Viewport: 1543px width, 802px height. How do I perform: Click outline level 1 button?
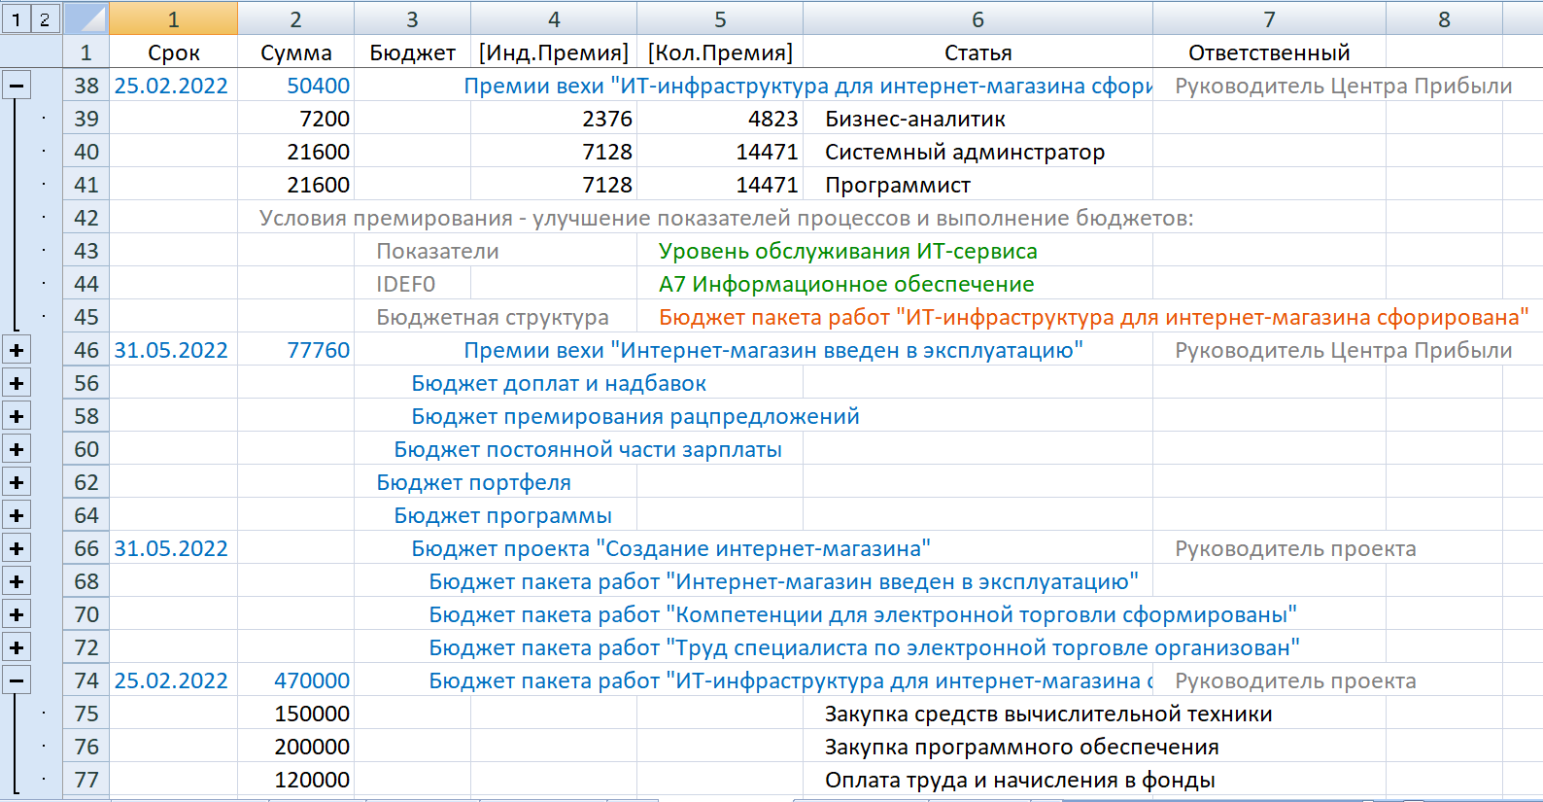tap(17, 19)
